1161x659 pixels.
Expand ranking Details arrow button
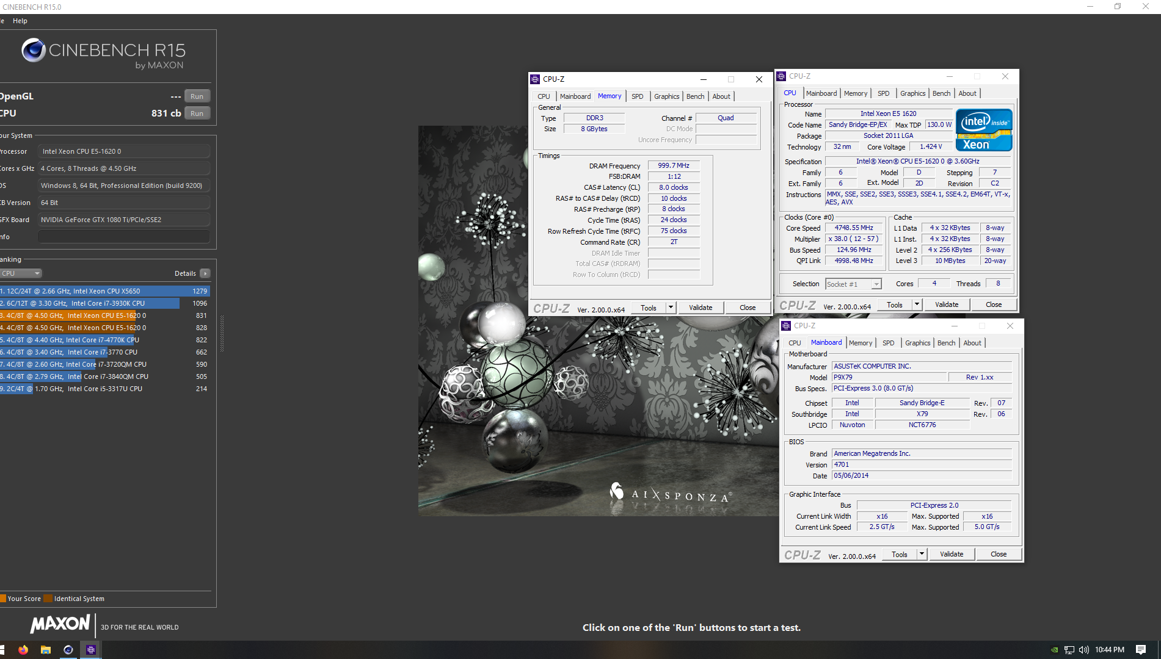[205, 273]
